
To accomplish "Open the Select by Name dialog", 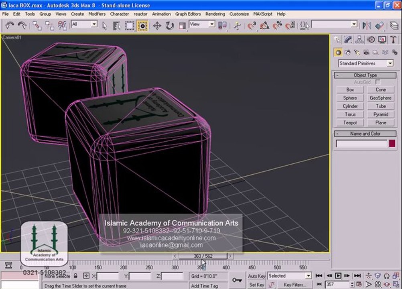I will pos(117,26).
